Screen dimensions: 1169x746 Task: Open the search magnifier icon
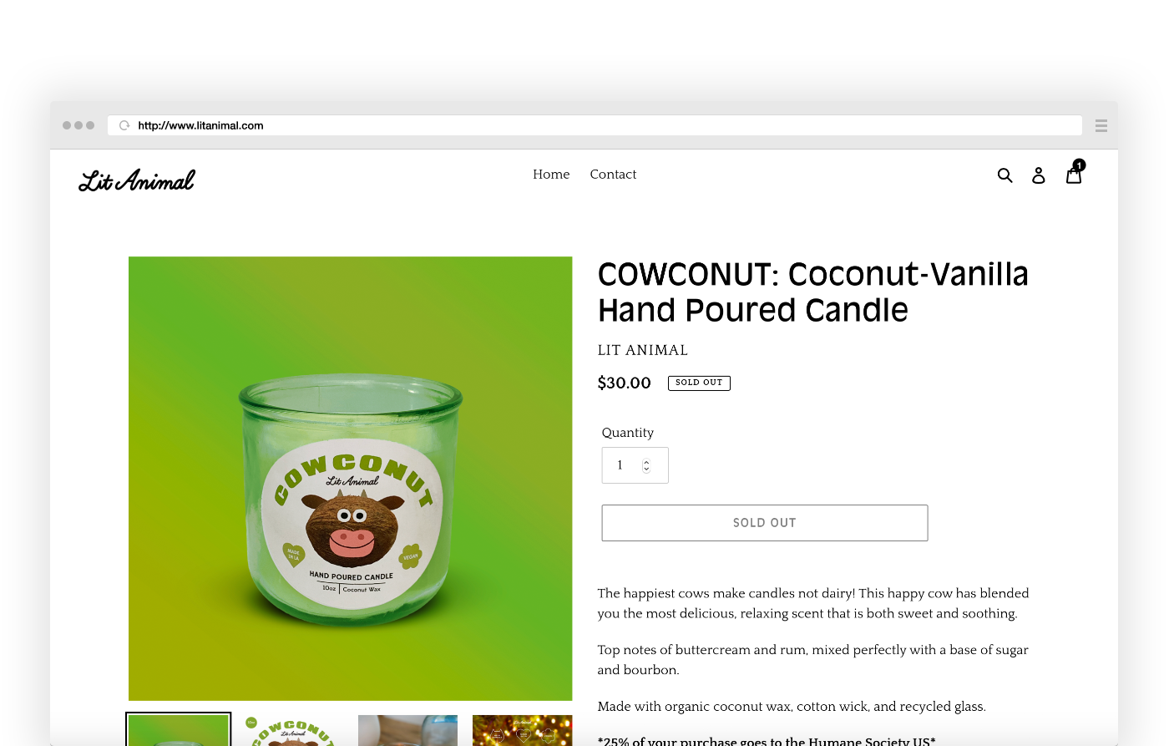point(1005,175)
